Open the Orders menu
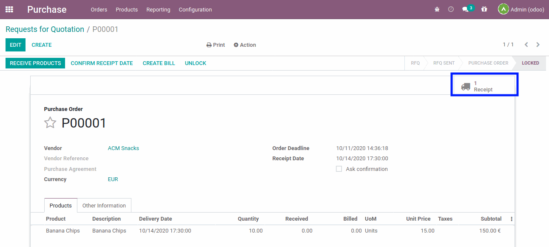549x247 pixels. 99,9
